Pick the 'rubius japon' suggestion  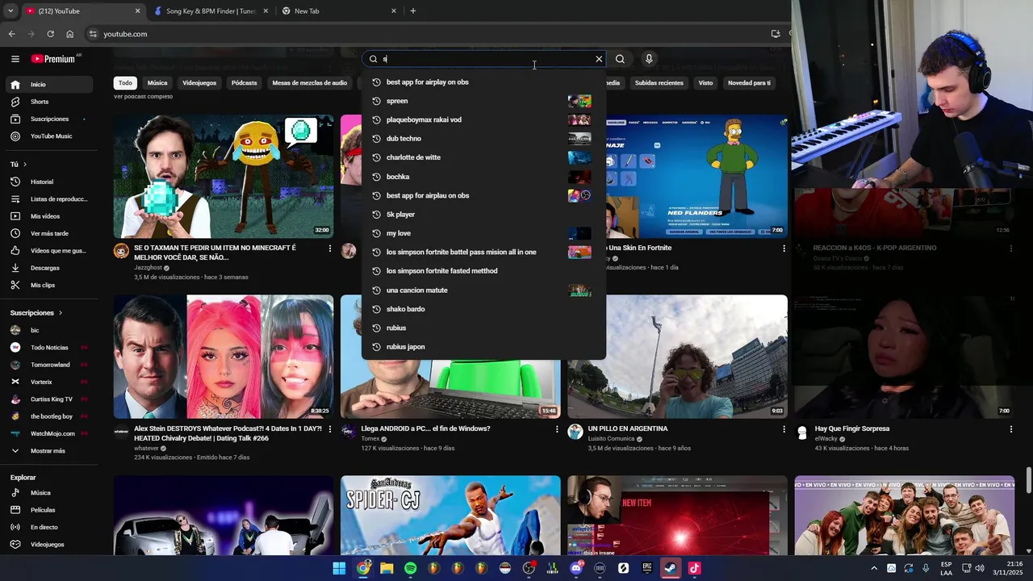pyautogui.click(x=483, y=347)
